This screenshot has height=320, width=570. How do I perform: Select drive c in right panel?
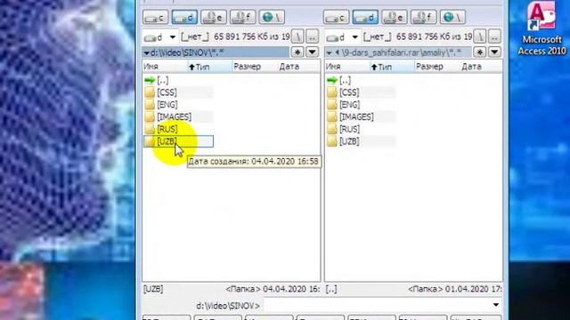pos(337,17)
